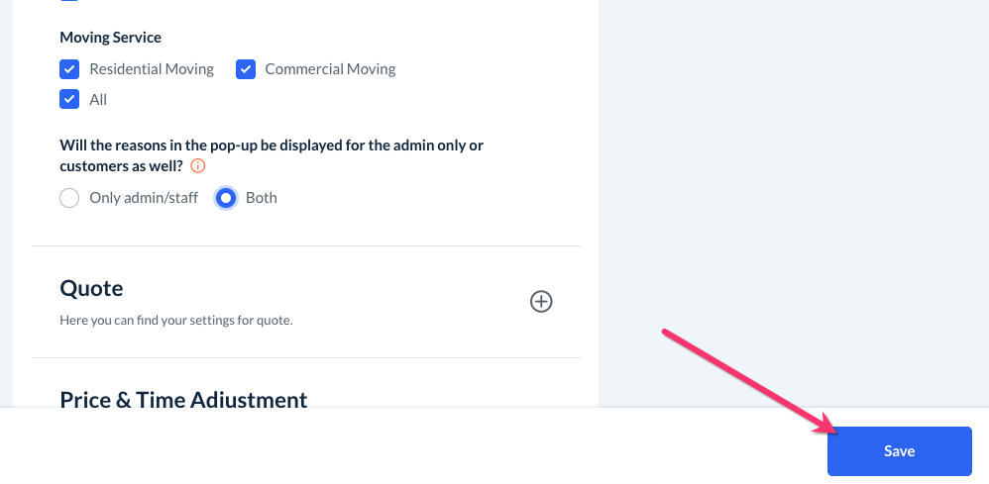Screen dimensions: 989x484
Task: Click the Moving Service heading
Action: (110, 38)
